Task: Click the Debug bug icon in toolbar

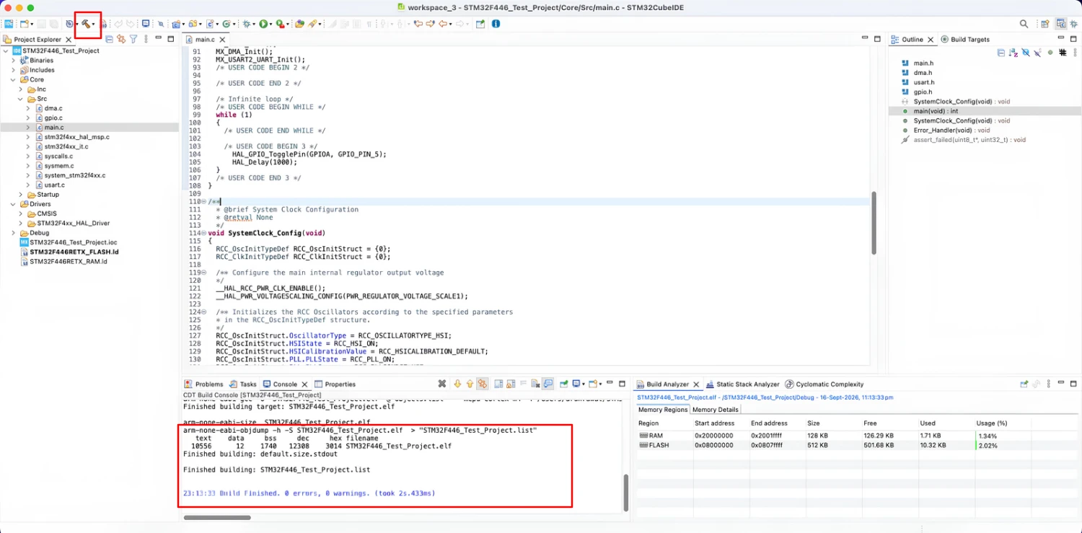Action: coord(247,24)
